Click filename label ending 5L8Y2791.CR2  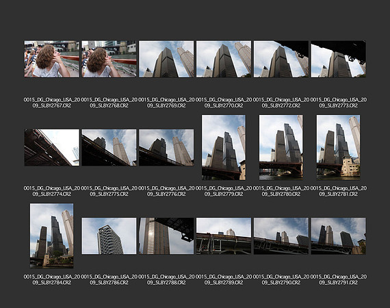(338, 280)
